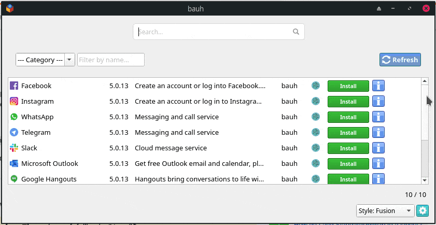
Task: Install Facebook
Action: [348, 86]
